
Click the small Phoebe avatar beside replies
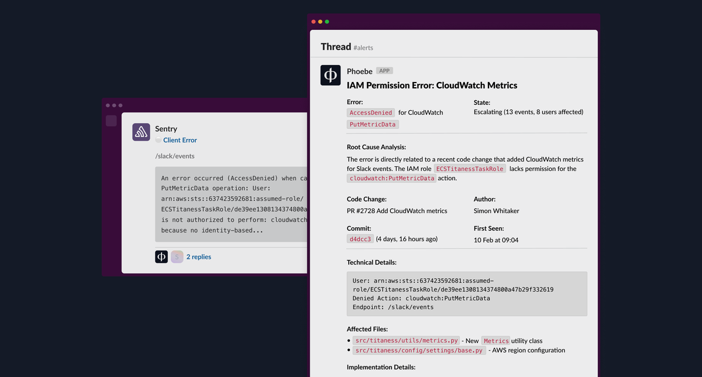pyautogui.click(x=161, y=256)
